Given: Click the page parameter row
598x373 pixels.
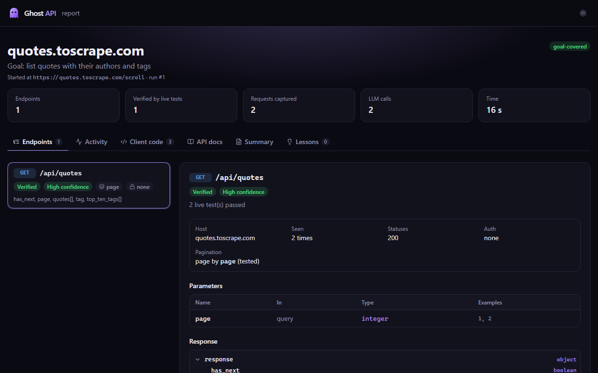Looking at the screenshot, I should click(x=385, y=319).
